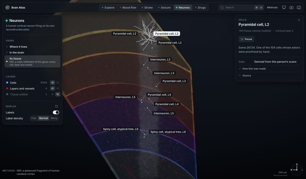306x179 pixels.
Task: Select right Spiny cell, atypical tree, L6
Action: pos(168,132)
